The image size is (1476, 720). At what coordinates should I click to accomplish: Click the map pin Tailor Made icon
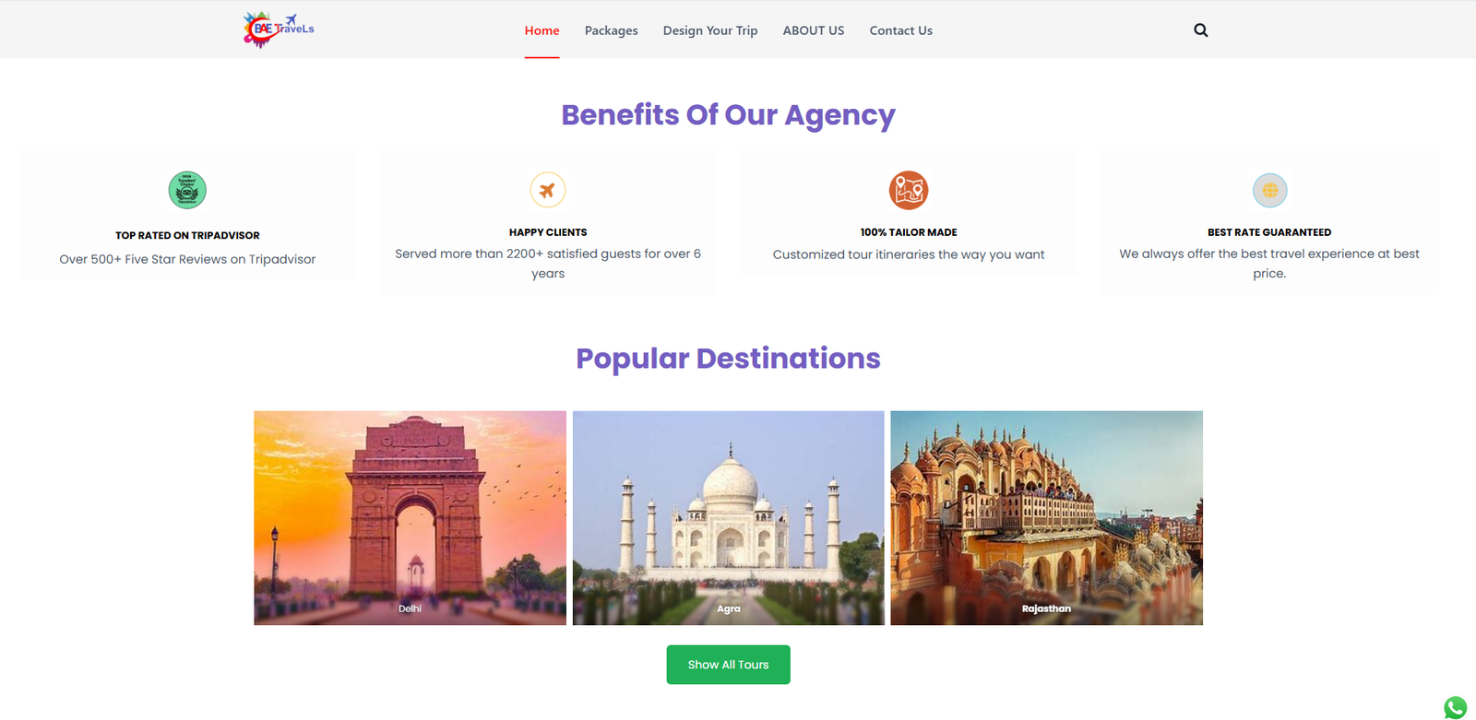pos(909,190)
